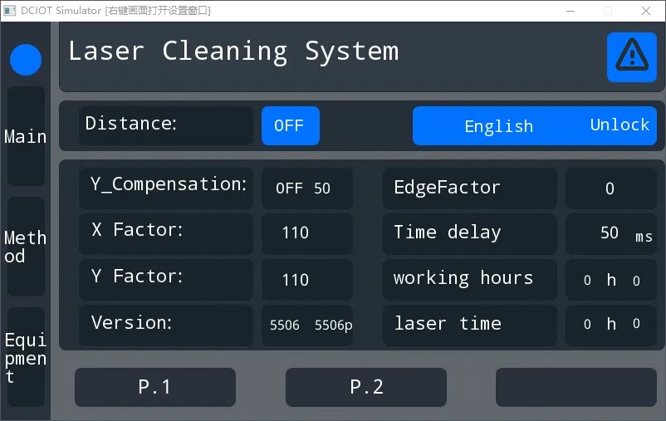Minimize the DCIOT Simulator window
Screen dimensions: 666x421
[571, 11]
